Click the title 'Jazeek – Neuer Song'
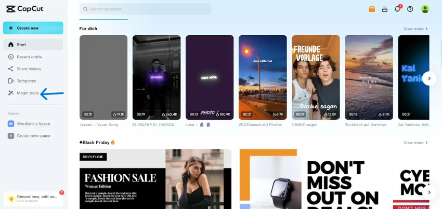This screenshot has width=442, height=209. point(99,124)
